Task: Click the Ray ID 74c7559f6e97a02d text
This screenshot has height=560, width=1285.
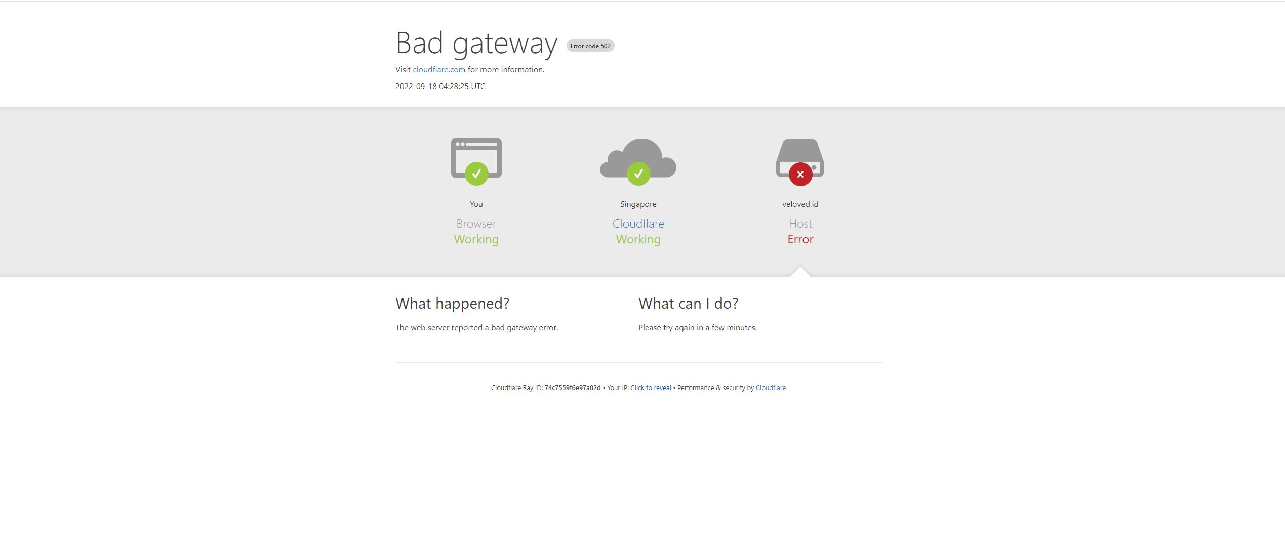Action: (573, 388)
